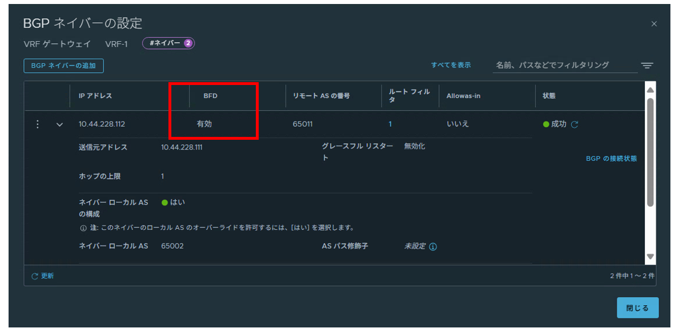Click the すべてを表示 link

coord(451,65)
